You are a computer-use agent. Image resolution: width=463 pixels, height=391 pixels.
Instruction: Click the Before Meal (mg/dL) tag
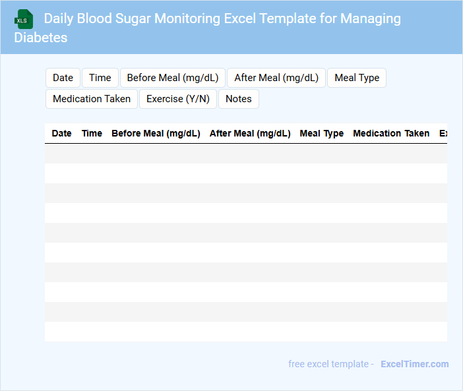point(173,78)
